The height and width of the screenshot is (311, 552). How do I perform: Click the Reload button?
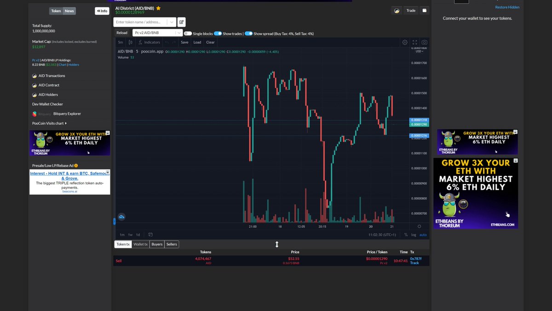point(122,33)
